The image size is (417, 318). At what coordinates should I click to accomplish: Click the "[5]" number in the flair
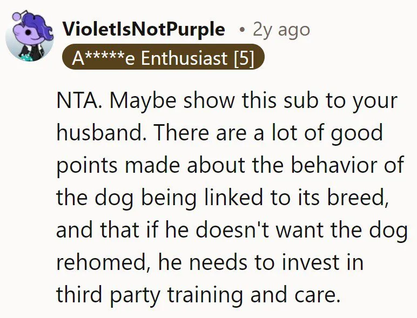tap(244, 58)
